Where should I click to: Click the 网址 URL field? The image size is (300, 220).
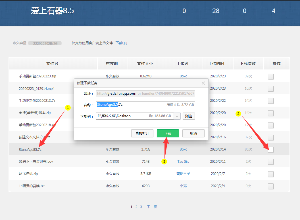[145, 94]
